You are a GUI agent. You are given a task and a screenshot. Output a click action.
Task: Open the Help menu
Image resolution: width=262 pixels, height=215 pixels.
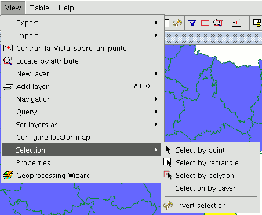coord(66,8)
